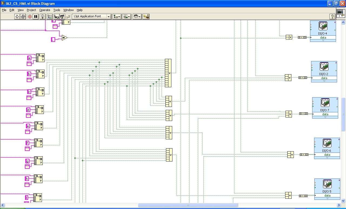Click the Step Over button

coord(62,16)
